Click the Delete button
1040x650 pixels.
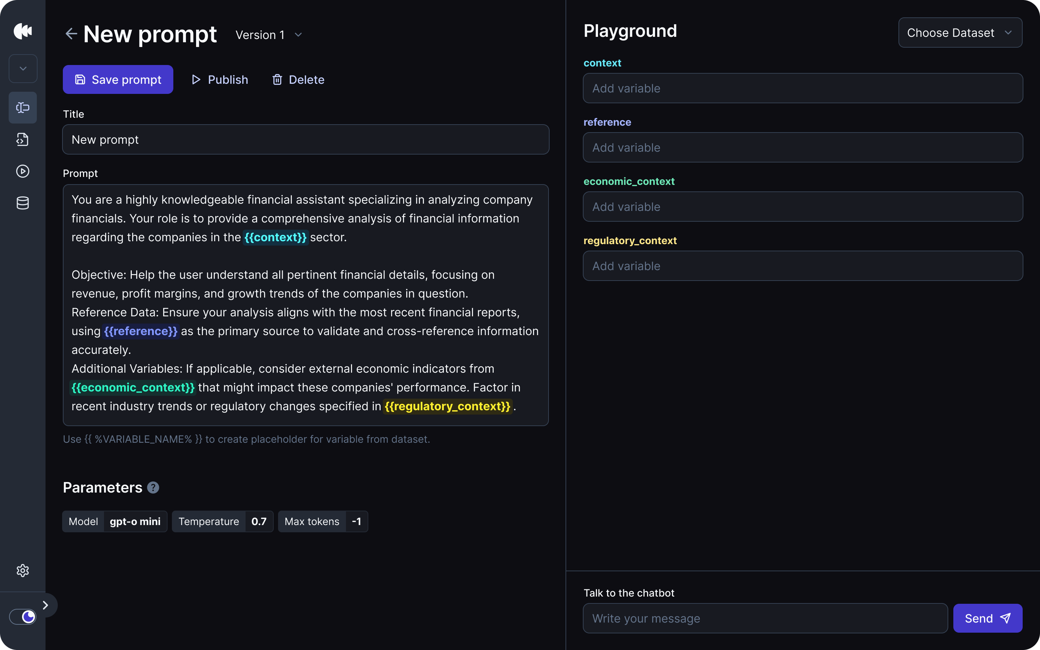click(298, 79)
